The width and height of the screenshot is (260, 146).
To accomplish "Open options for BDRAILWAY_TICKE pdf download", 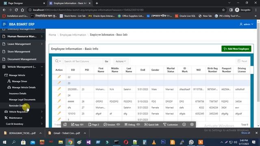I will pos(41,133).
